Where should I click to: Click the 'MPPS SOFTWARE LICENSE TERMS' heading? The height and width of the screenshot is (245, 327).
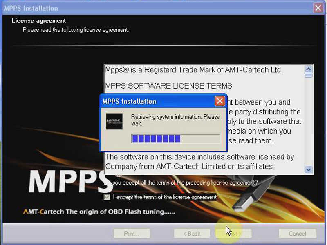click(x=168, y=86)
